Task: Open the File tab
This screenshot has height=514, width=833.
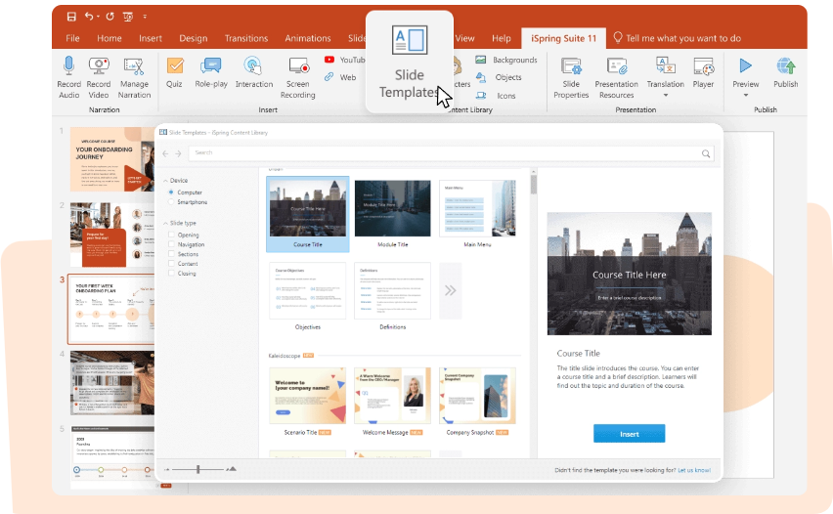Action: (x=72, y=38)
